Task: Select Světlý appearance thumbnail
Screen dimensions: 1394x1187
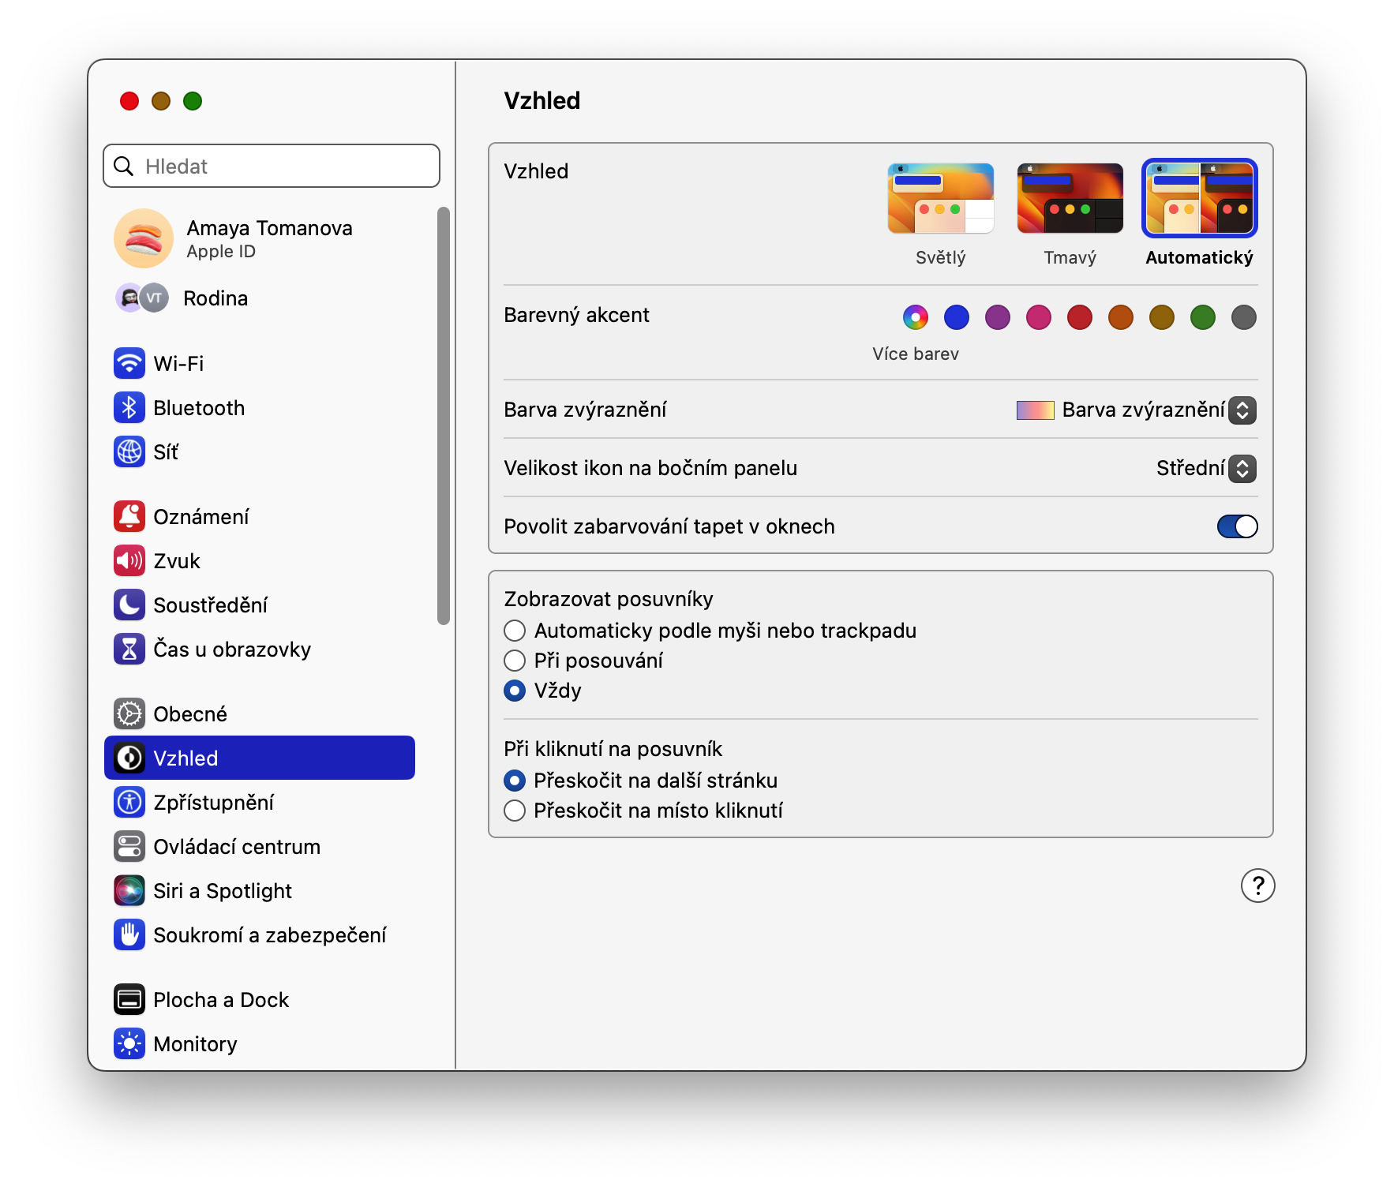Action: point(940,198)
